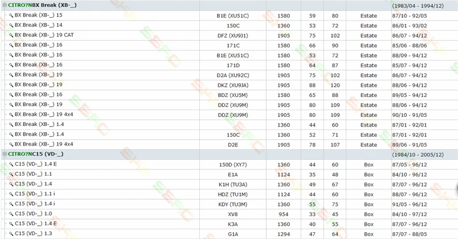The height and width of the screenshot is (239, 458).
Task: Select the 'C15 (VD-_) 1.0' row label
Action: (33, 213)
